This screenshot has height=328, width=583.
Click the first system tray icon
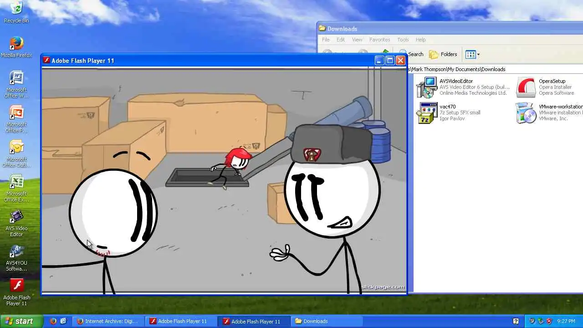click(532, 321)
